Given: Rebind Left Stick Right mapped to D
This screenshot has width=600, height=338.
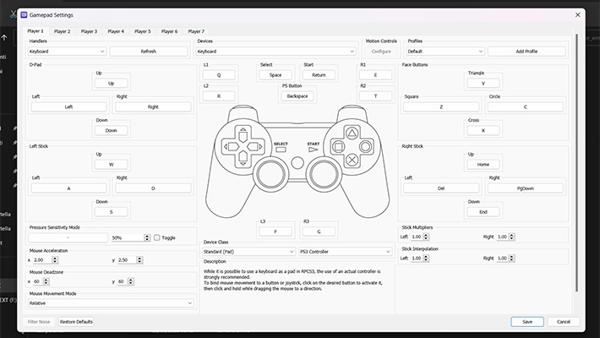Looking at the screenshot, I should coord(153,188).
